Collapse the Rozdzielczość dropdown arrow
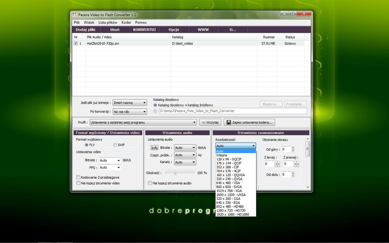Screen dimensions: 389x243 pyautogui.click(x=253, y=146)
